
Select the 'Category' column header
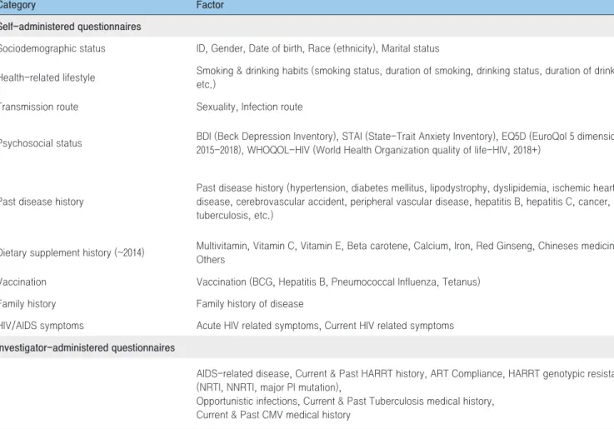[17, 5]
